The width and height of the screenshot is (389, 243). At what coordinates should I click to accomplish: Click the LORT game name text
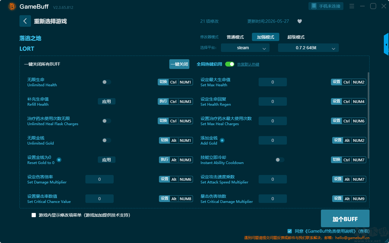[27, 49]
